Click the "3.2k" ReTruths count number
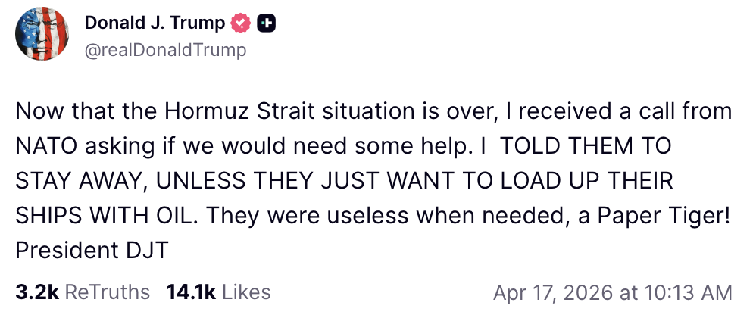This screenshot has height=318, width=753. 37,291
